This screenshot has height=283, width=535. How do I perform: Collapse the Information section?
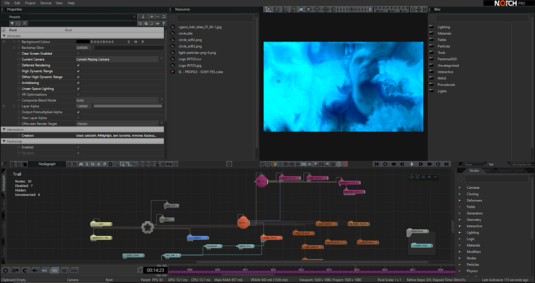(x=4, y=129)
